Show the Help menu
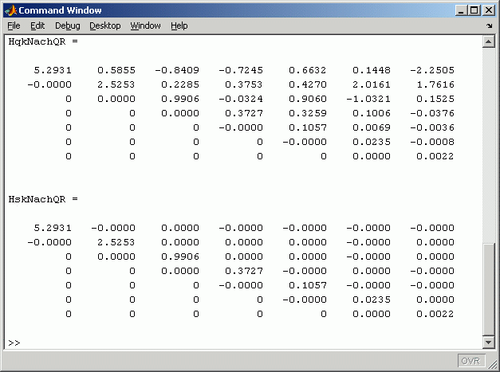Image resolution: width=500 pixels, height=372 pixels. [179, 25]
